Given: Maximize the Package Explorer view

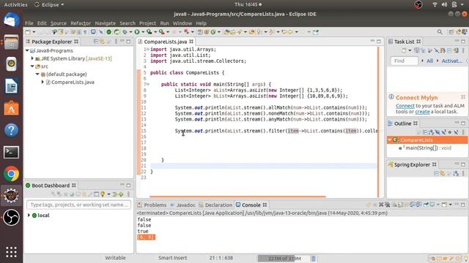Looking at the screenshot, I should point(129,42).
